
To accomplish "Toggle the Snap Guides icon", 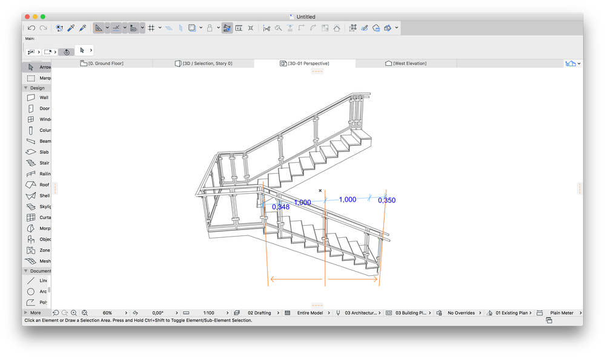I will pos(116,28).
